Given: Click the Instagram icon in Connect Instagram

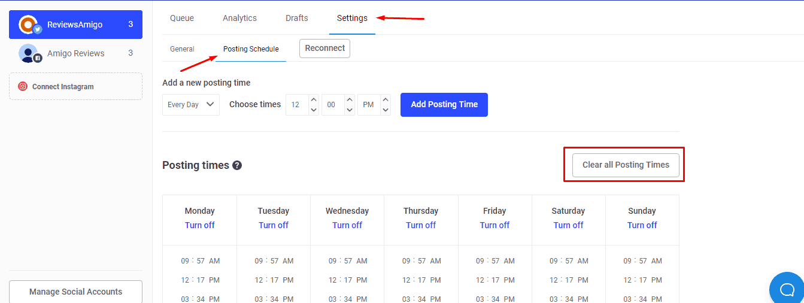Looking at the screenshot, I should 23,86.
